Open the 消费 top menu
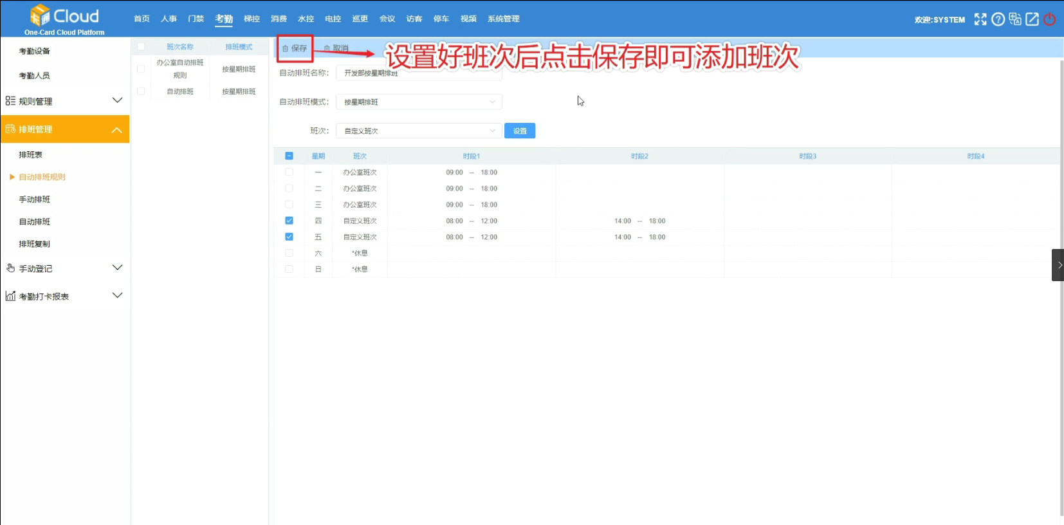The image size is (1064, 525). (279, 19)
